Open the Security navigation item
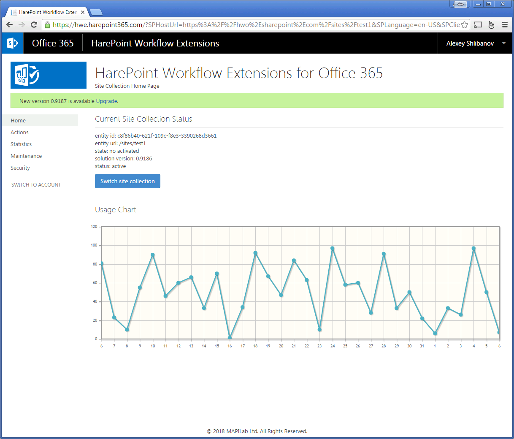The width and height of the screenshot is (514, 439). click(20, 168)
